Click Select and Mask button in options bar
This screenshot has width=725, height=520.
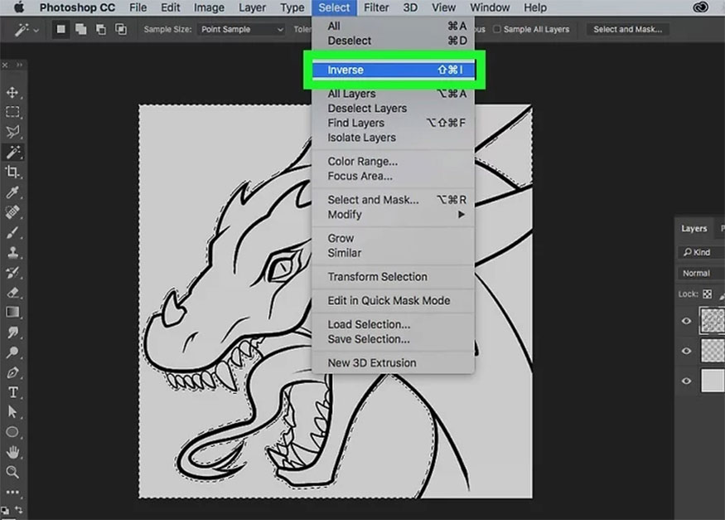627,29
